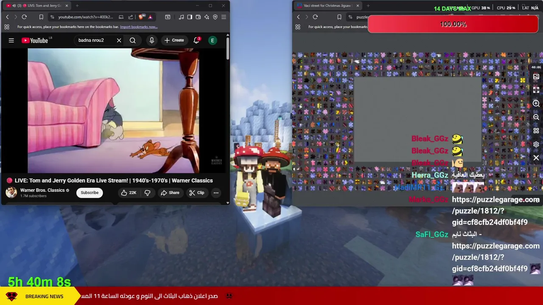Select the Vaci street Christmas Jigsaw tab

coord(327,6)
